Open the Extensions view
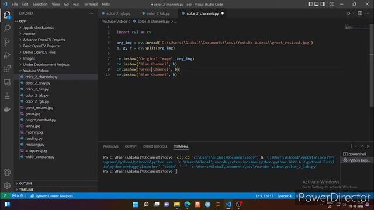This screenshot has width=374, height=210. [x=7, y=69]
